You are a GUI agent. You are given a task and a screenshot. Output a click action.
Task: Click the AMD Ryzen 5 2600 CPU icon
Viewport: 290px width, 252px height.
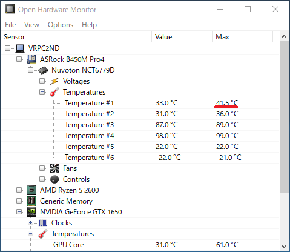pos(31,190)
